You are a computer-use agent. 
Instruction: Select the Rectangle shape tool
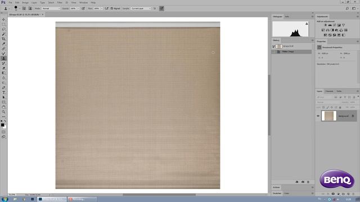click(3, 102)
